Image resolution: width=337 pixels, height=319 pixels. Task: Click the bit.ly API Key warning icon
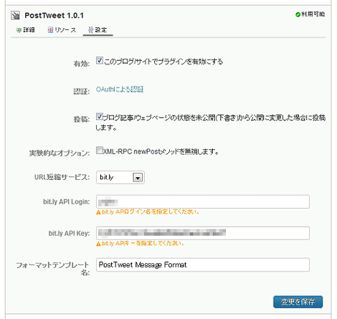tap(98, 244)
